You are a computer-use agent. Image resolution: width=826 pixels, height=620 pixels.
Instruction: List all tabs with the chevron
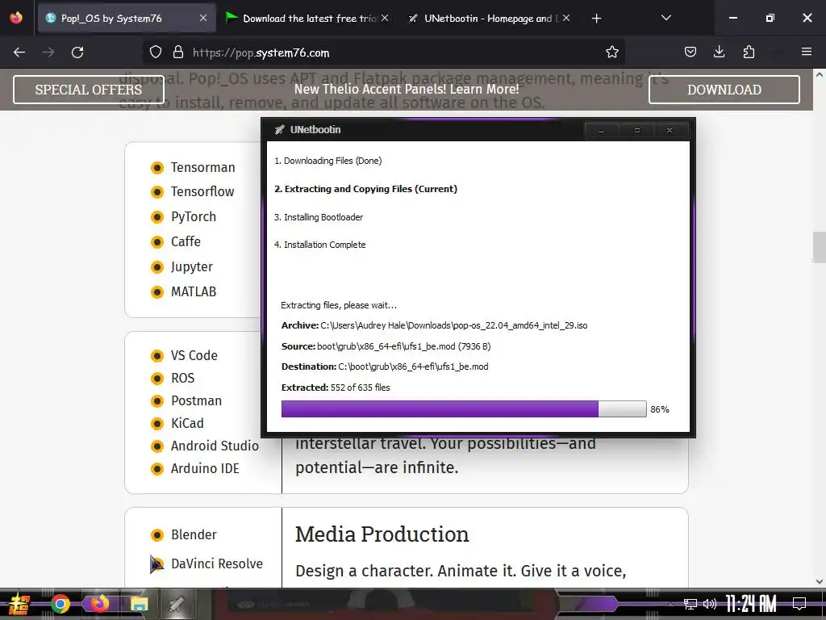pyautogui.click(x=665, y=18)
